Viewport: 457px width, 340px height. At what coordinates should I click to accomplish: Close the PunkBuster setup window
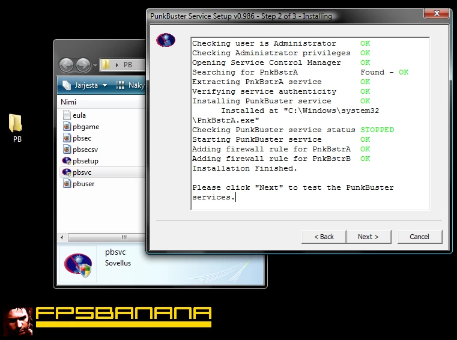(x=437, y=13)
